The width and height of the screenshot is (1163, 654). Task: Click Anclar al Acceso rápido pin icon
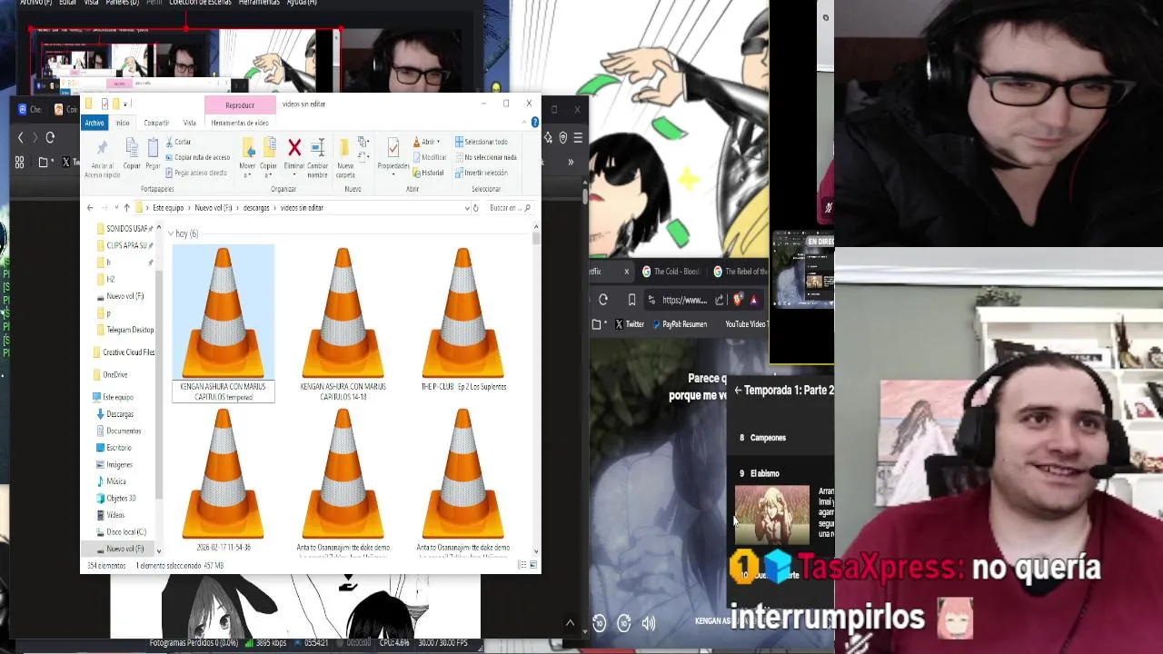[x=102, y=148]
